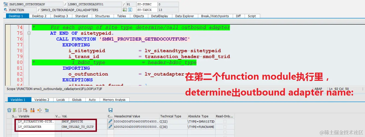
Task: Click the CRM_UPLOAD_TO_OLTP value cell
Action: point(84,127)
